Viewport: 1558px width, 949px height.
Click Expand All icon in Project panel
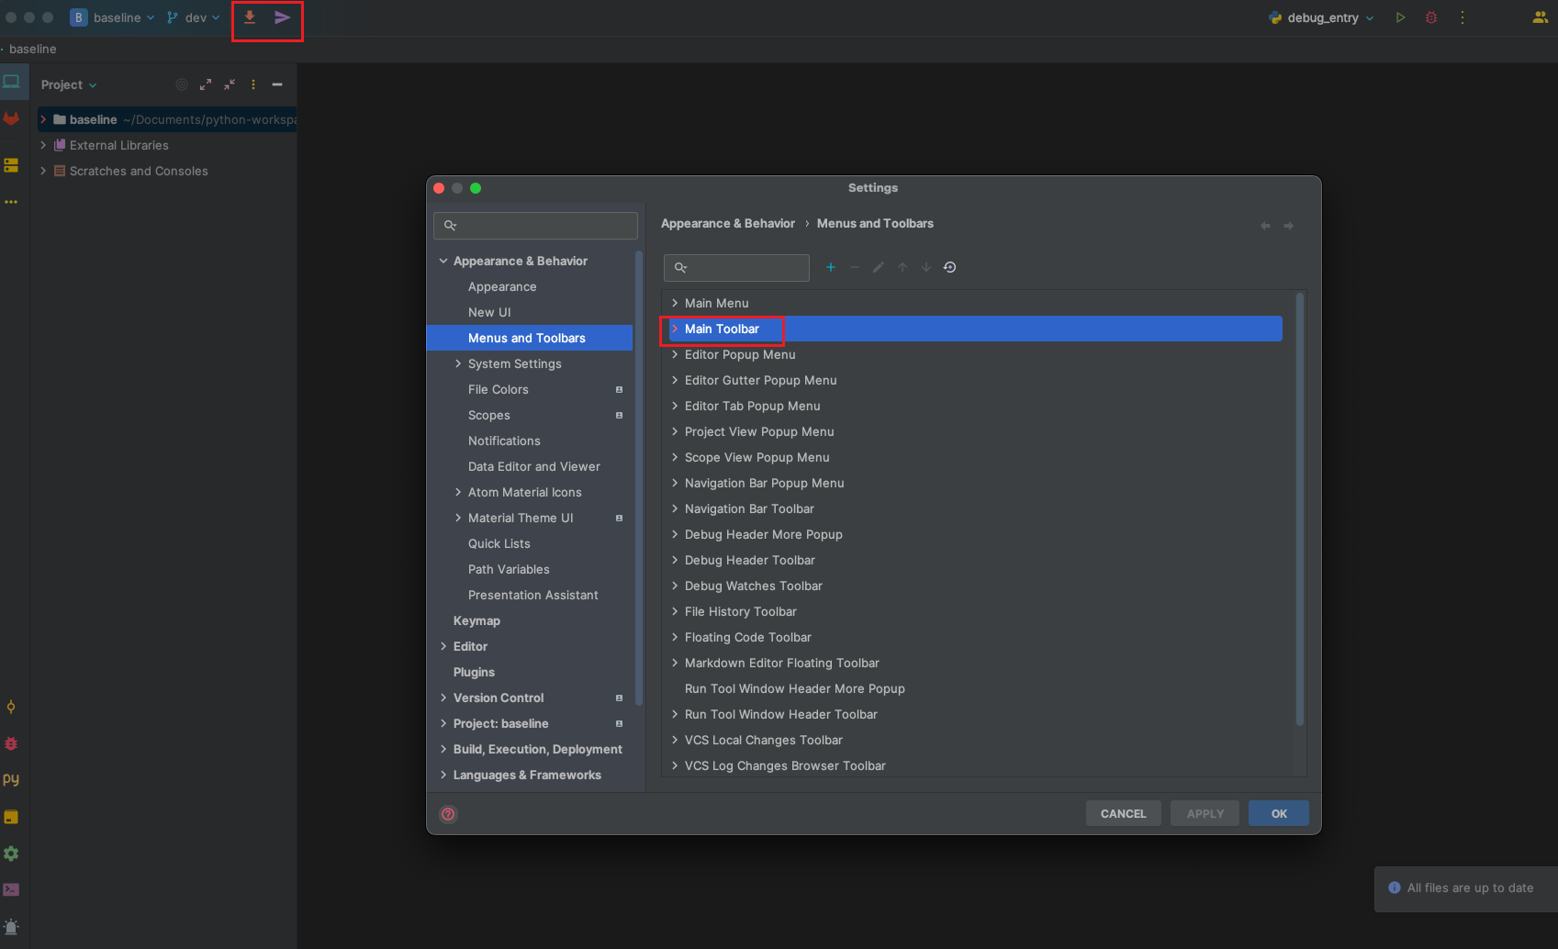pos(206,84)
